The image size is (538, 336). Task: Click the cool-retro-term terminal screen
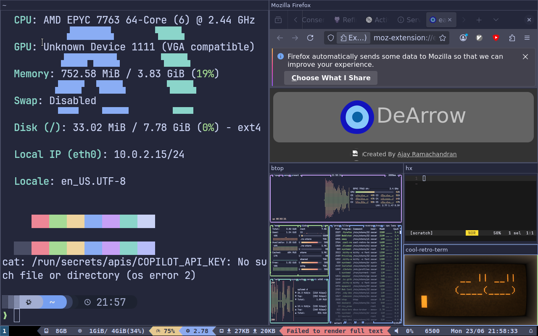pos(470,290)
